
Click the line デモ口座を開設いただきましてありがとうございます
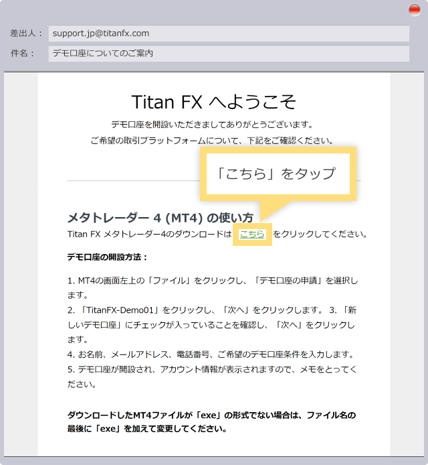coord(212,125)
